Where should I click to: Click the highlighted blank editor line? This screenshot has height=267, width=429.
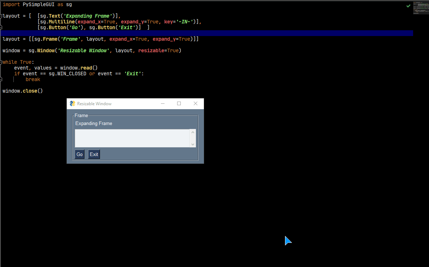(207, 34)
